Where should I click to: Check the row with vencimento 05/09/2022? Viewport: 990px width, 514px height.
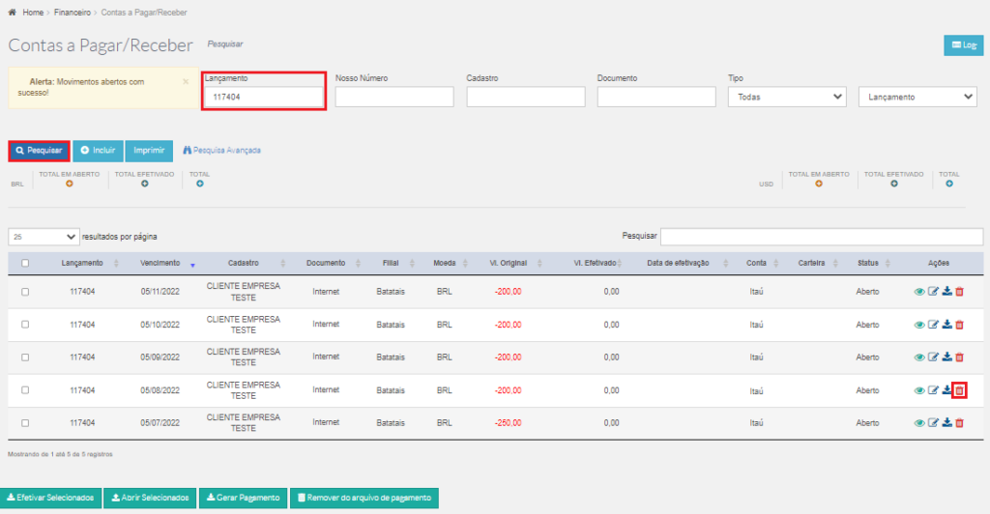coord(25,357)
